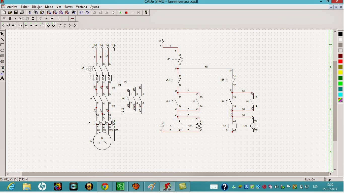Save the circuit with the floppy icon
The height and width of the screenshot is (193, 344).
16,12
